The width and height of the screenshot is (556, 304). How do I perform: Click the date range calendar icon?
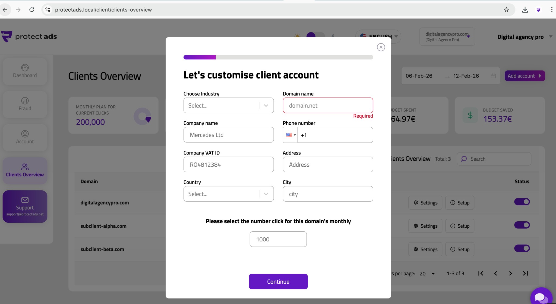(x=493, y=76)
